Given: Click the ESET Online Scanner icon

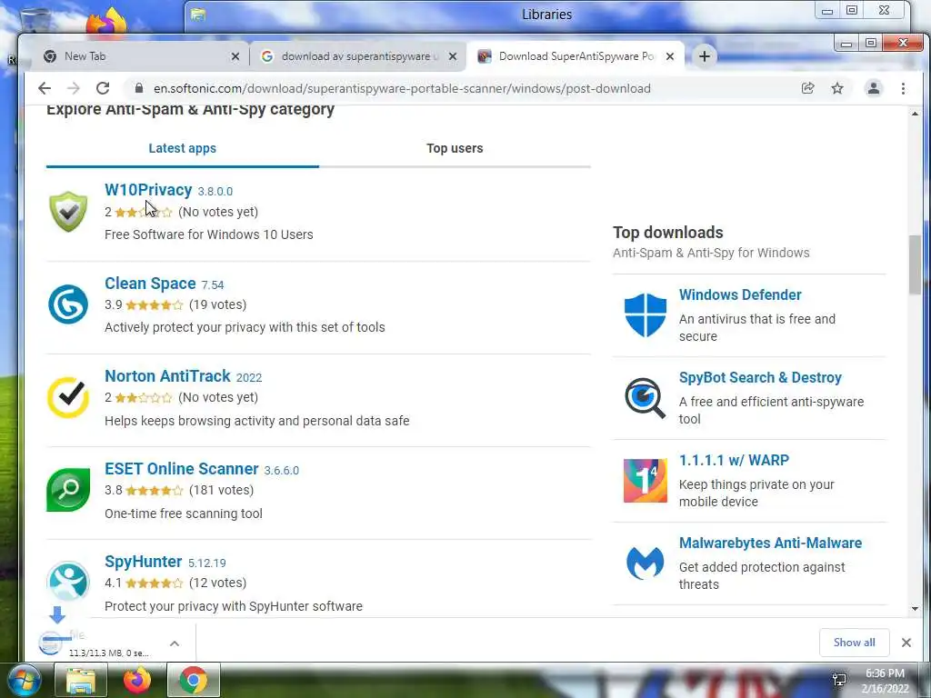Looking at the screenshot, I should [x=68, y=490].
